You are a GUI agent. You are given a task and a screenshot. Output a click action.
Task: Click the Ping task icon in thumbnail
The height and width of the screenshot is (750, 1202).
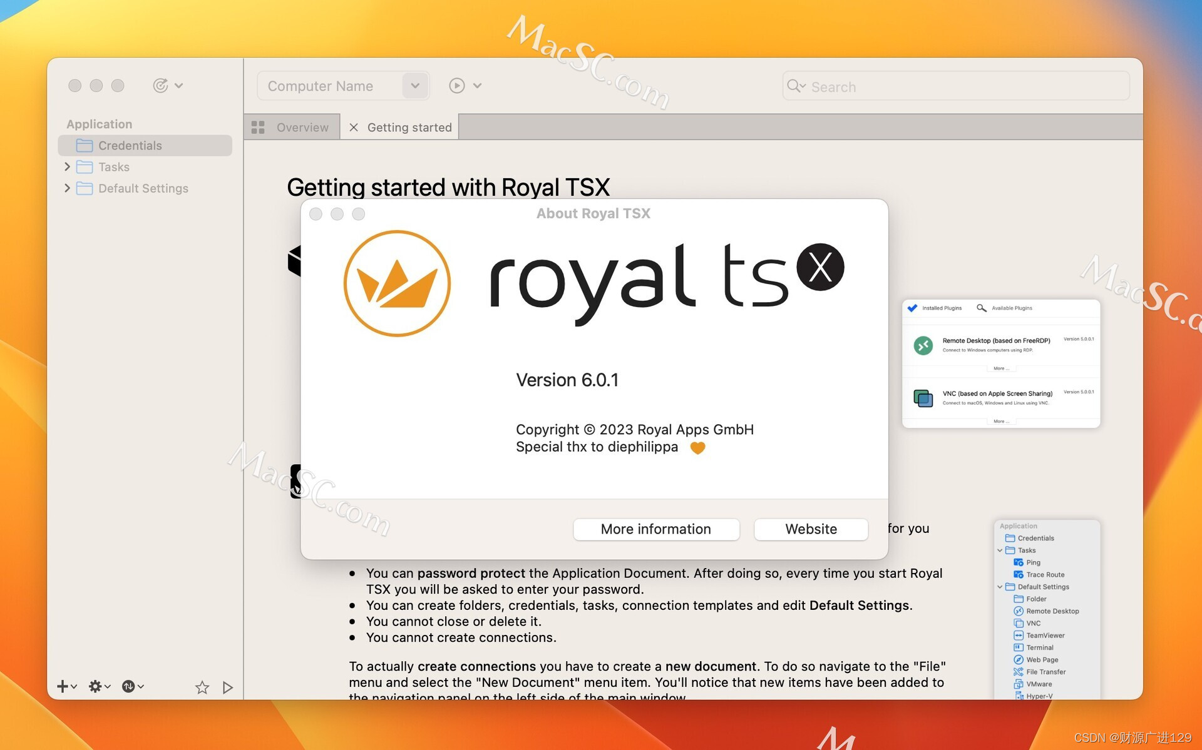[1019, 562]
